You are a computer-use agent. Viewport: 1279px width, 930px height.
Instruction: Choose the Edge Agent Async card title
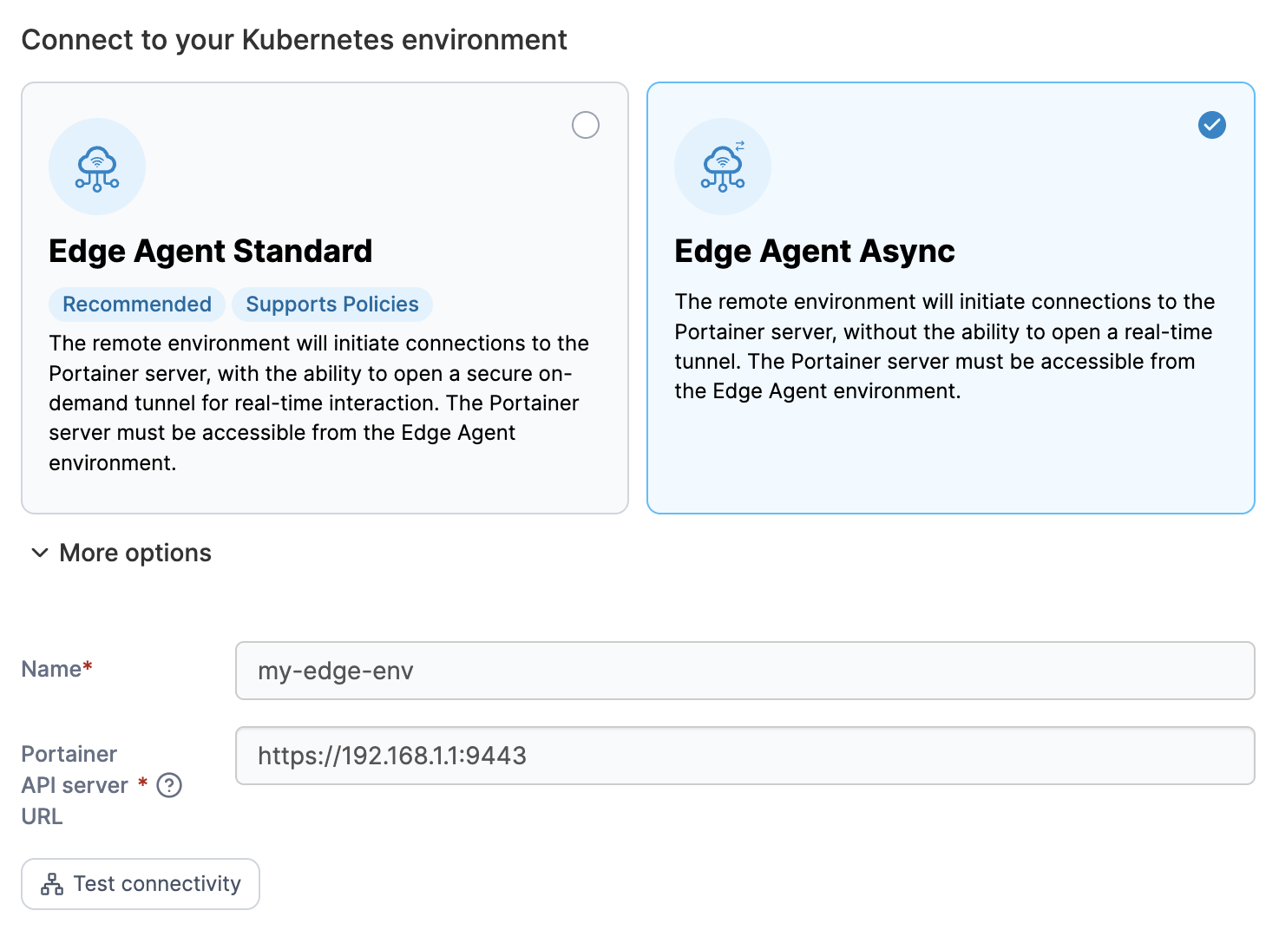815,251
